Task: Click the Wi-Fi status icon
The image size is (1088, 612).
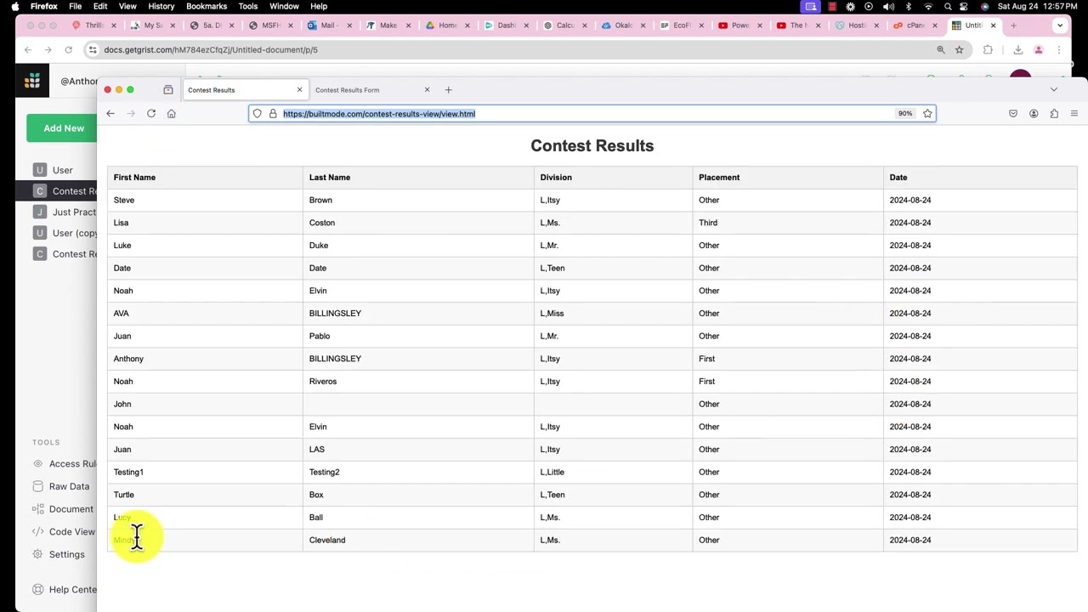Action: point(928,6)
